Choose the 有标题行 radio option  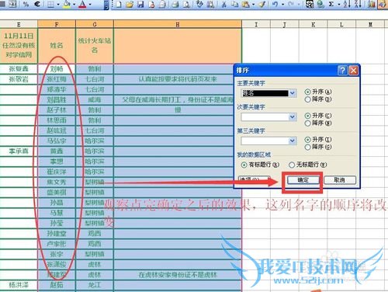(x=260, y=165)
